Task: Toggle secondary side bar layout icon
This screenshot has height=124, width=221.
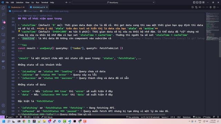Action: pyautogui.click(x=200, y=2)
